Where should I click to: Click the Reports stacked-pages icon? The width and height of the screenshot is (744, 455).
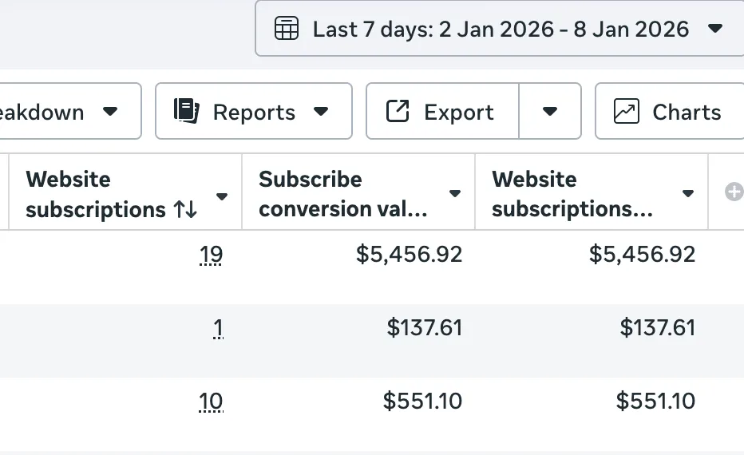pos(186,112)
